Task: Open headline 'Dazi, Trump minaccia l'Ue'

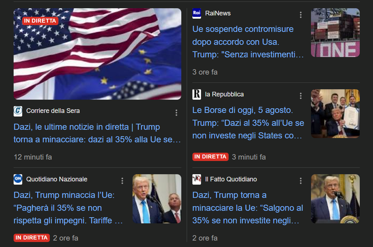Action: pyautogui.click(x=68, y=208)
